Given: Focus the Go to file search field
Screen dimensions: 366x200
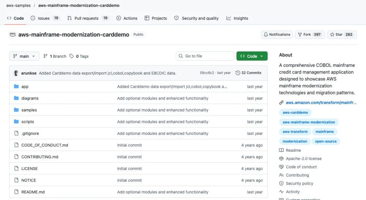Looking at the screenshot, I should coord(205,56).
